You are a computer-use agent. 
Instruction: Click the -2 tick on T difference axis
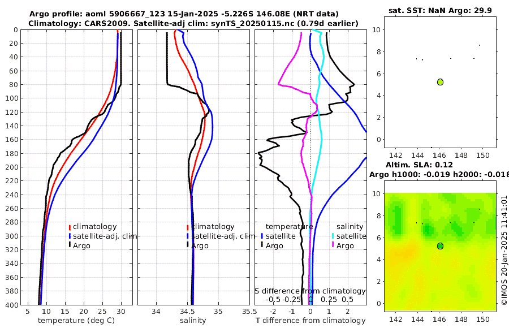(x=273, y=312)
